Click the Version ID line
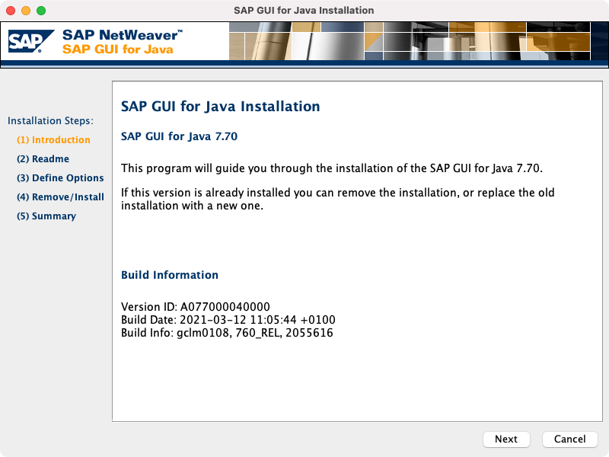This screenshot has width=609, height=457. pos(196,307)
